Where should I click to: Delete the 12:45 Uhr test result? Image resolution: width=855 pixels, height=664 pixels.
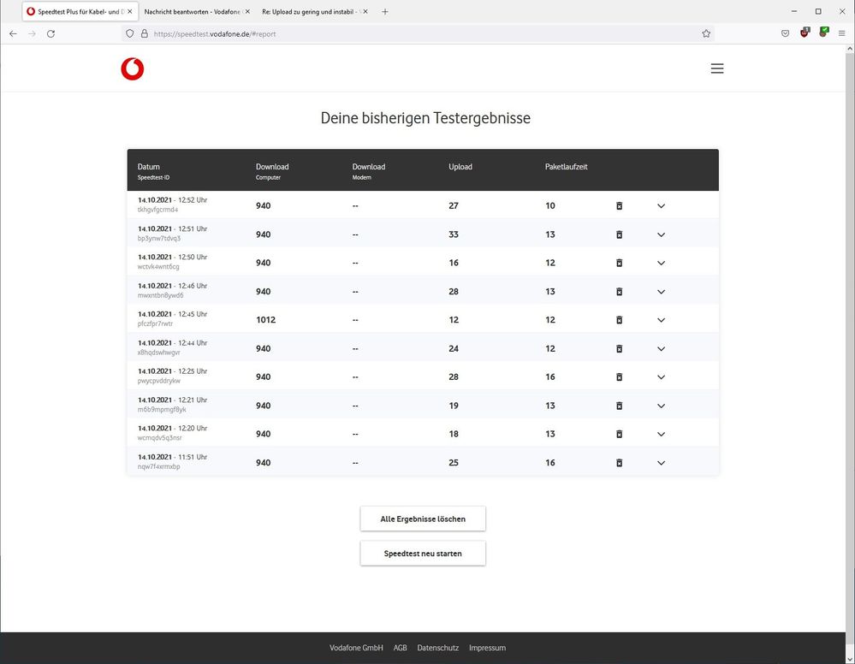point(619,320)
